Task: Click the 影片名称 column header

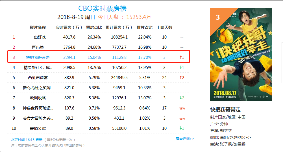Action: click(x=38, y=27)
